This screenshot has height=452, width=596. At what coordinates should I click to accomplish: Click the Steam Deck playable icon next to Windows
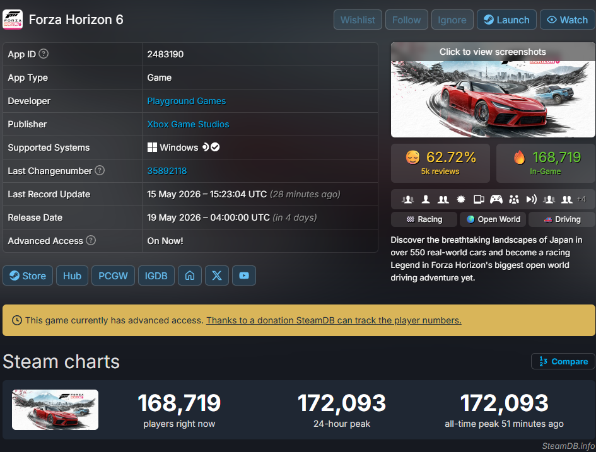click(x=206, y=147)
